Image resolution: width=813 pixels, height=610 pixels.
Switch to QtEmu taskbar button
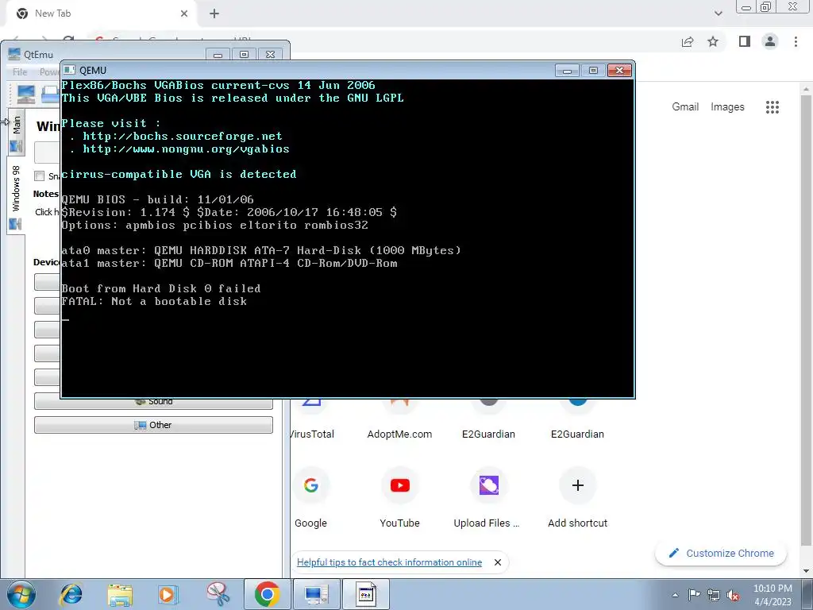(x=317, y=594)
